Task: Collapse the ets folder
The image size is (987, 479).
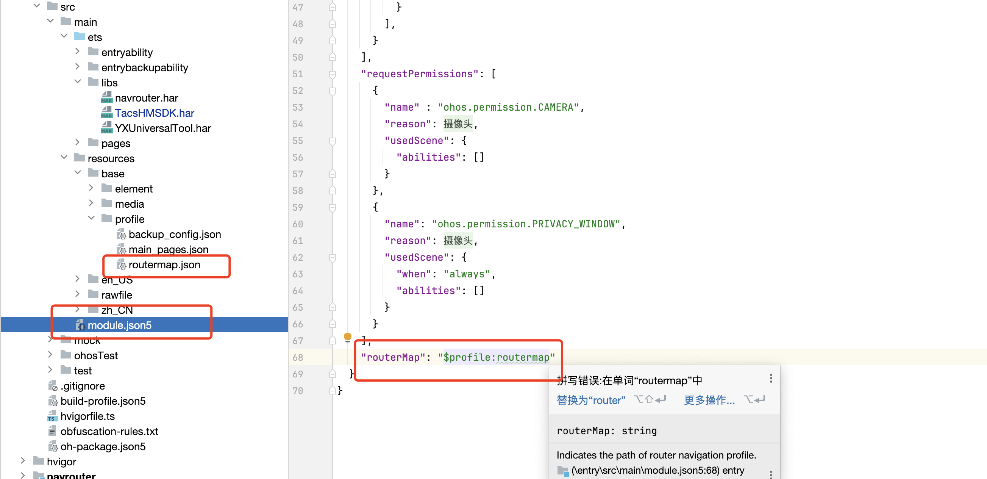Action: 64,37
